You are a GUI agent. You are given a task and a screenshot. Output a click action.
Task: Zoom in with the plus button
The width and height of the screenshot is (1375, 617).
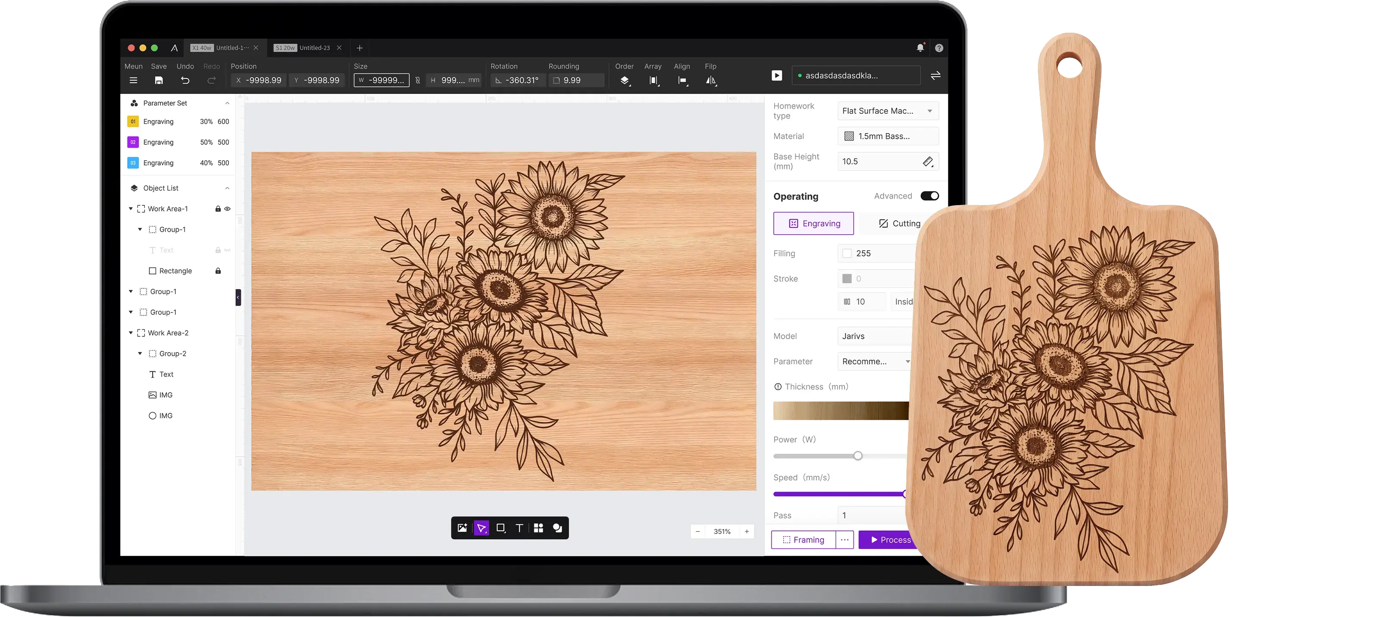coord(747,532)
